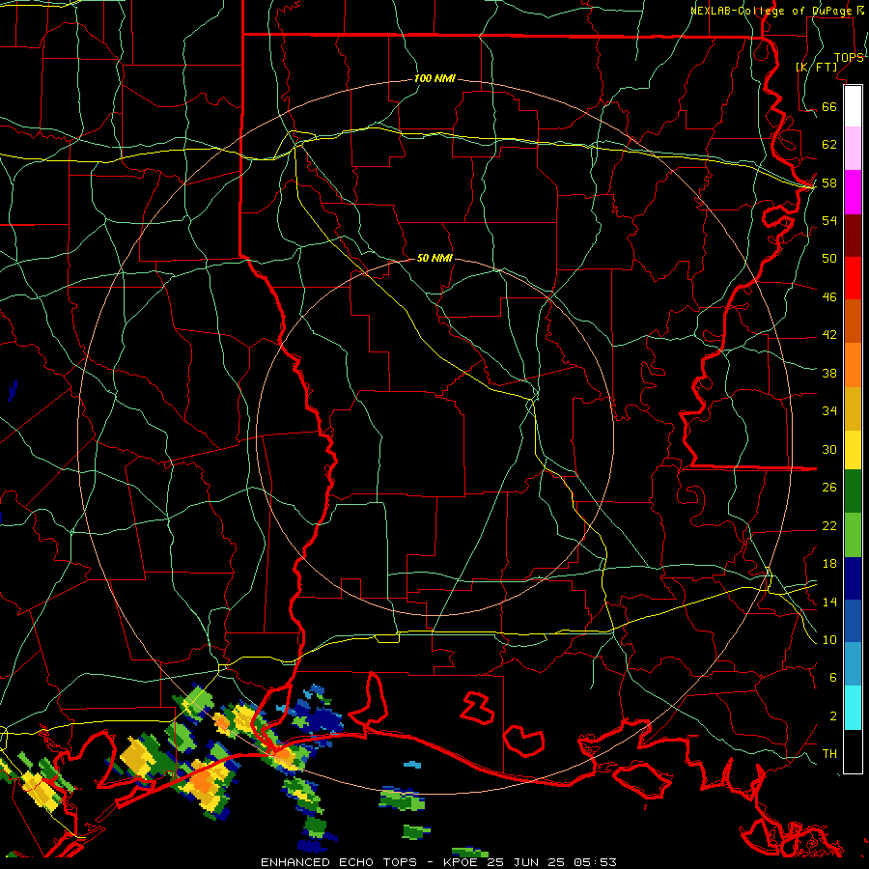This screenshot has width=869, height=869.
Task: Click the 50 NMI range ring label
Action: tap(434, 258)
